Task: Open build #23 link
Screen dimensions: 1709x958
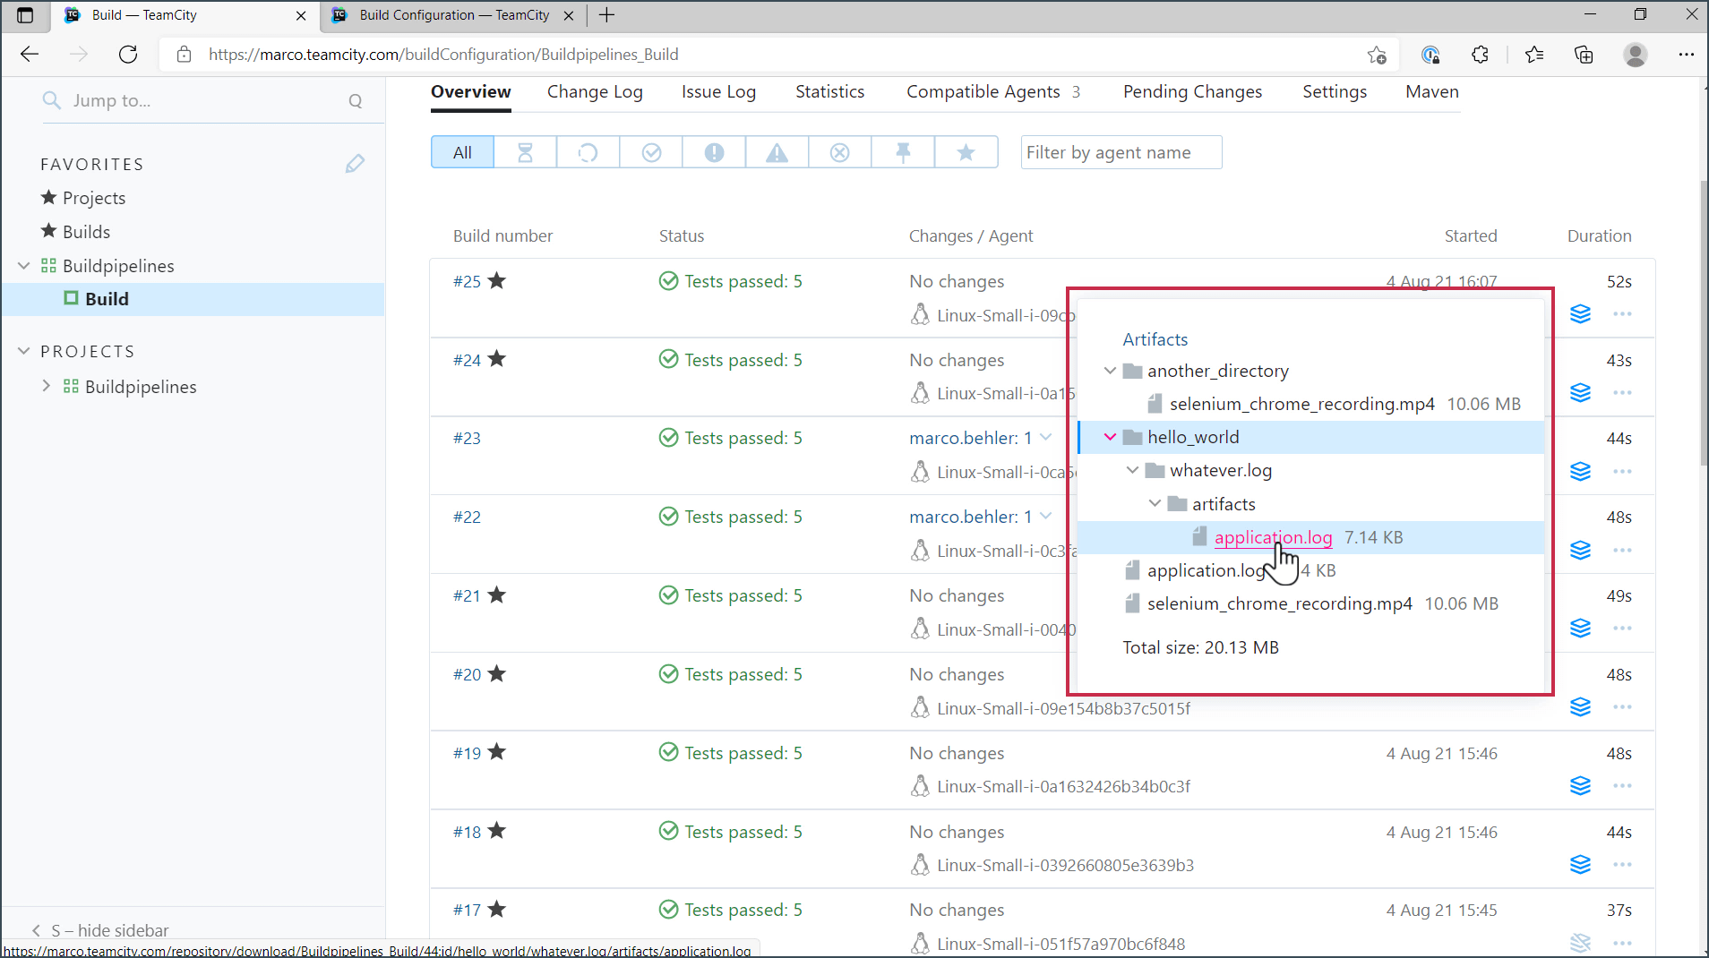Action: pyautogui.click(x=467, y=438)
